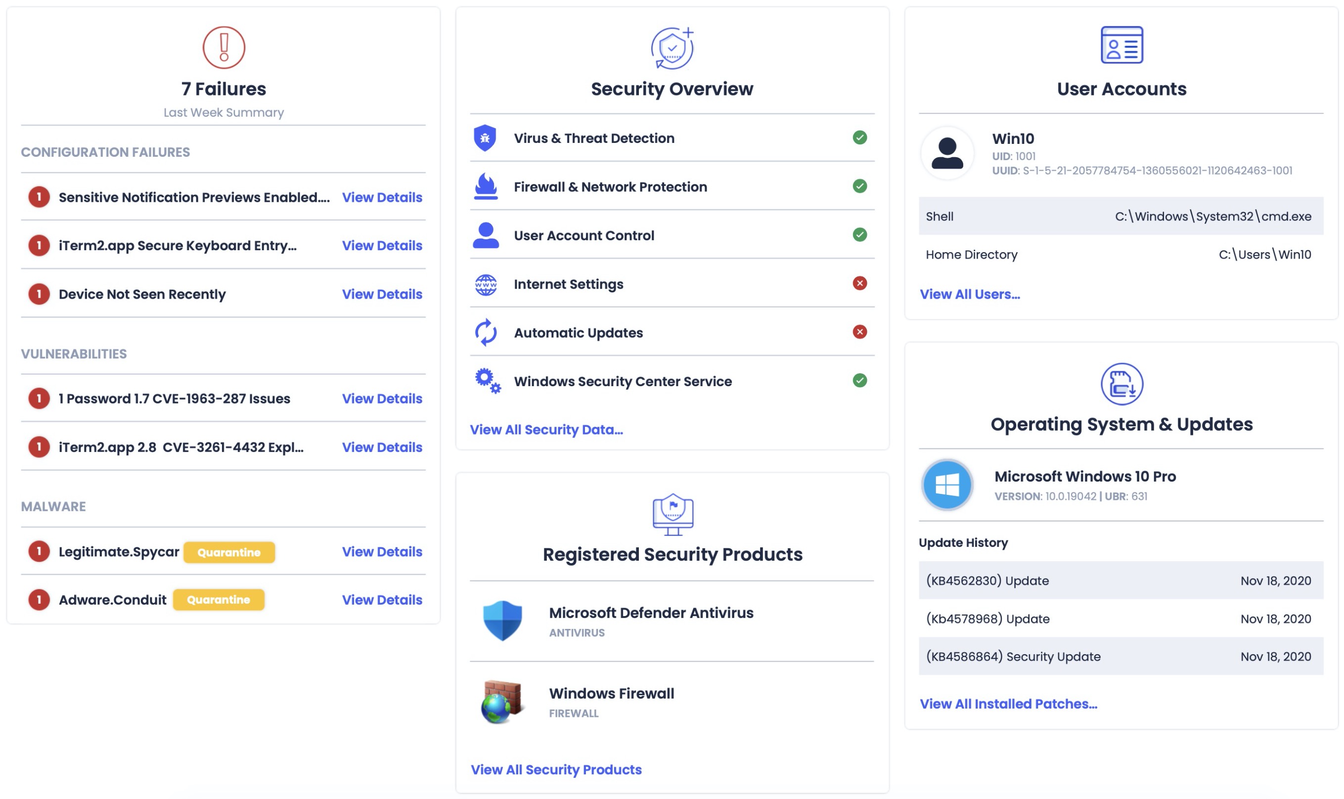Click Internet Settings red failed status indicator
Screen dimensions: 1344x799
[x=859, y=283]
